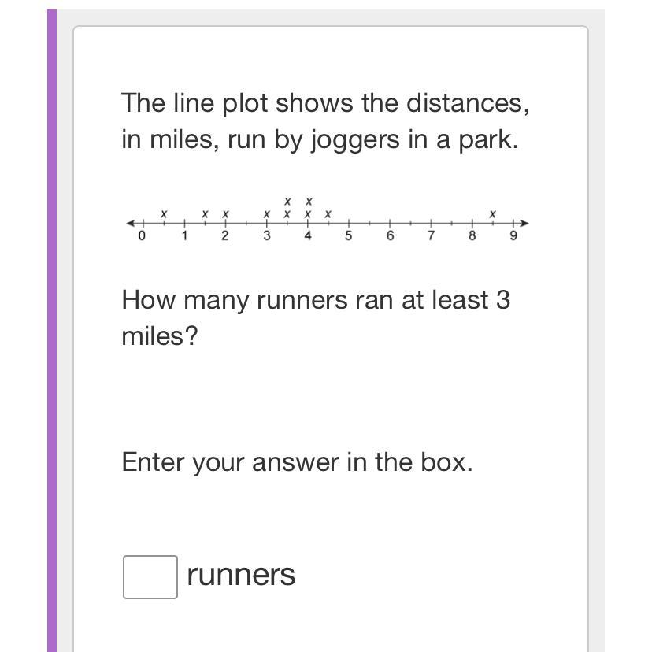
Task: Click the "runners" label beside the box
Action: click(x=241, y=575)
